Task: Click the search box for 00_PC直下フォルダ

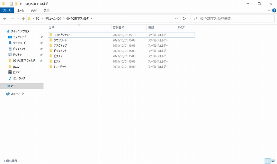Action: tap(232, 19)
